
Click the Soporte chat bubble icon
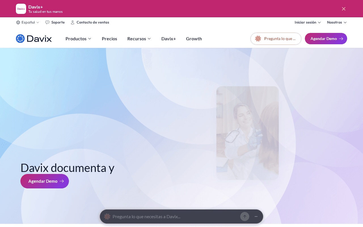click(x=47, y=22)
